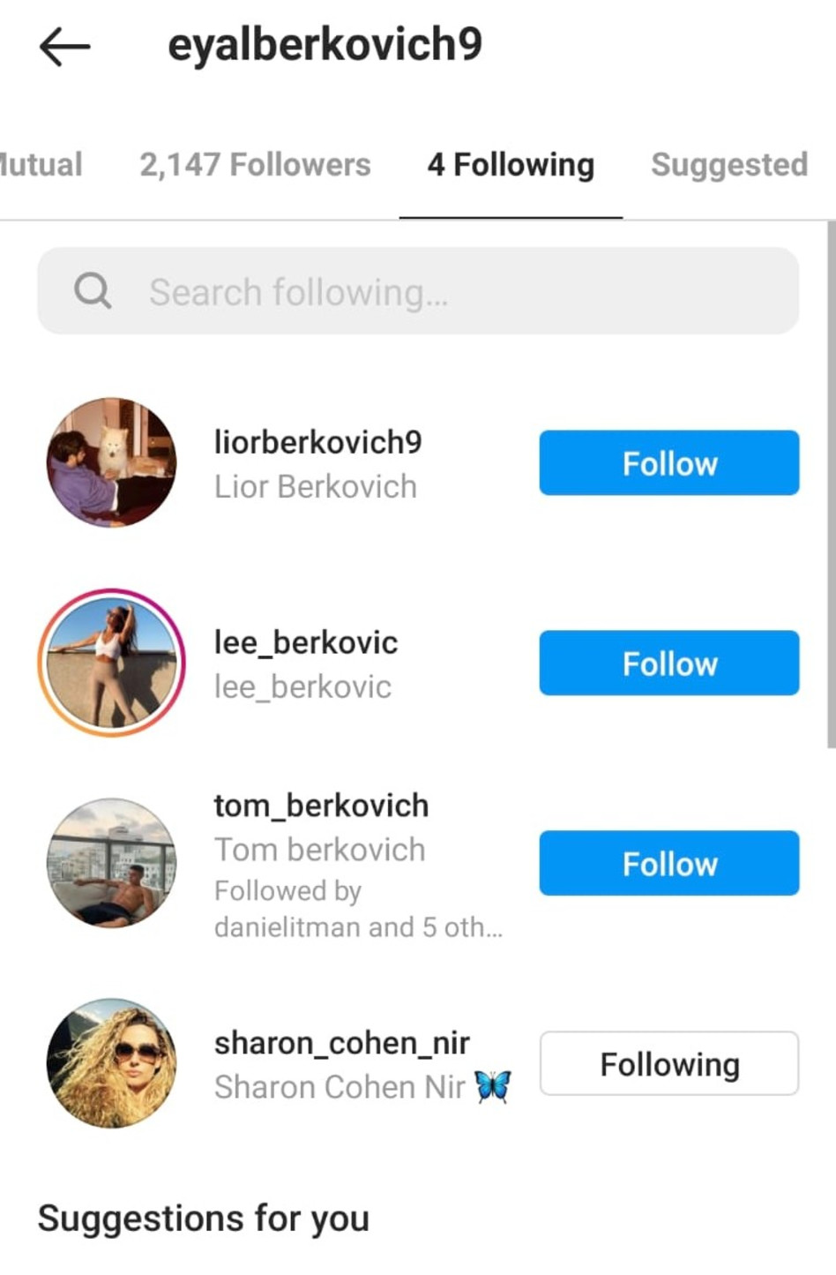
Task: Follow lee_berkovic
Action: pos(668,664)
